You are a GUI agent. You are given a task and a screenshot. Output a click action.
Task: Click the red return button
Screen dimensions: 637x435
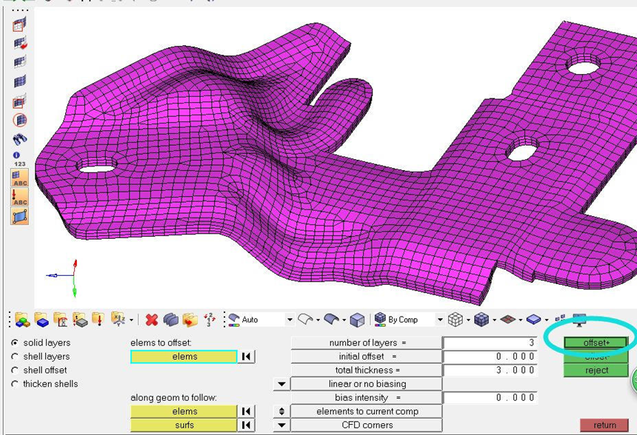click(604, 425)
